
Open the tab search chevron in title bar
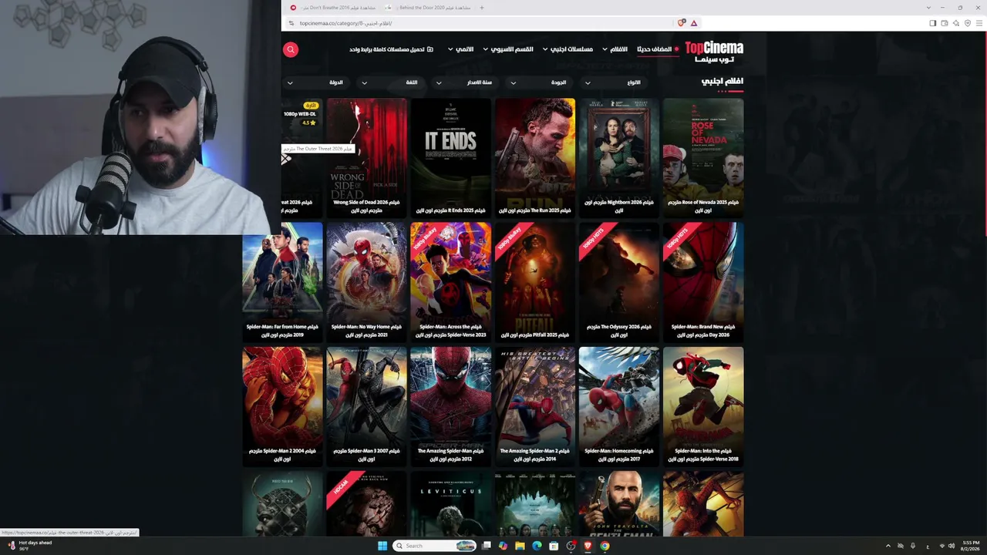[928, 8]
